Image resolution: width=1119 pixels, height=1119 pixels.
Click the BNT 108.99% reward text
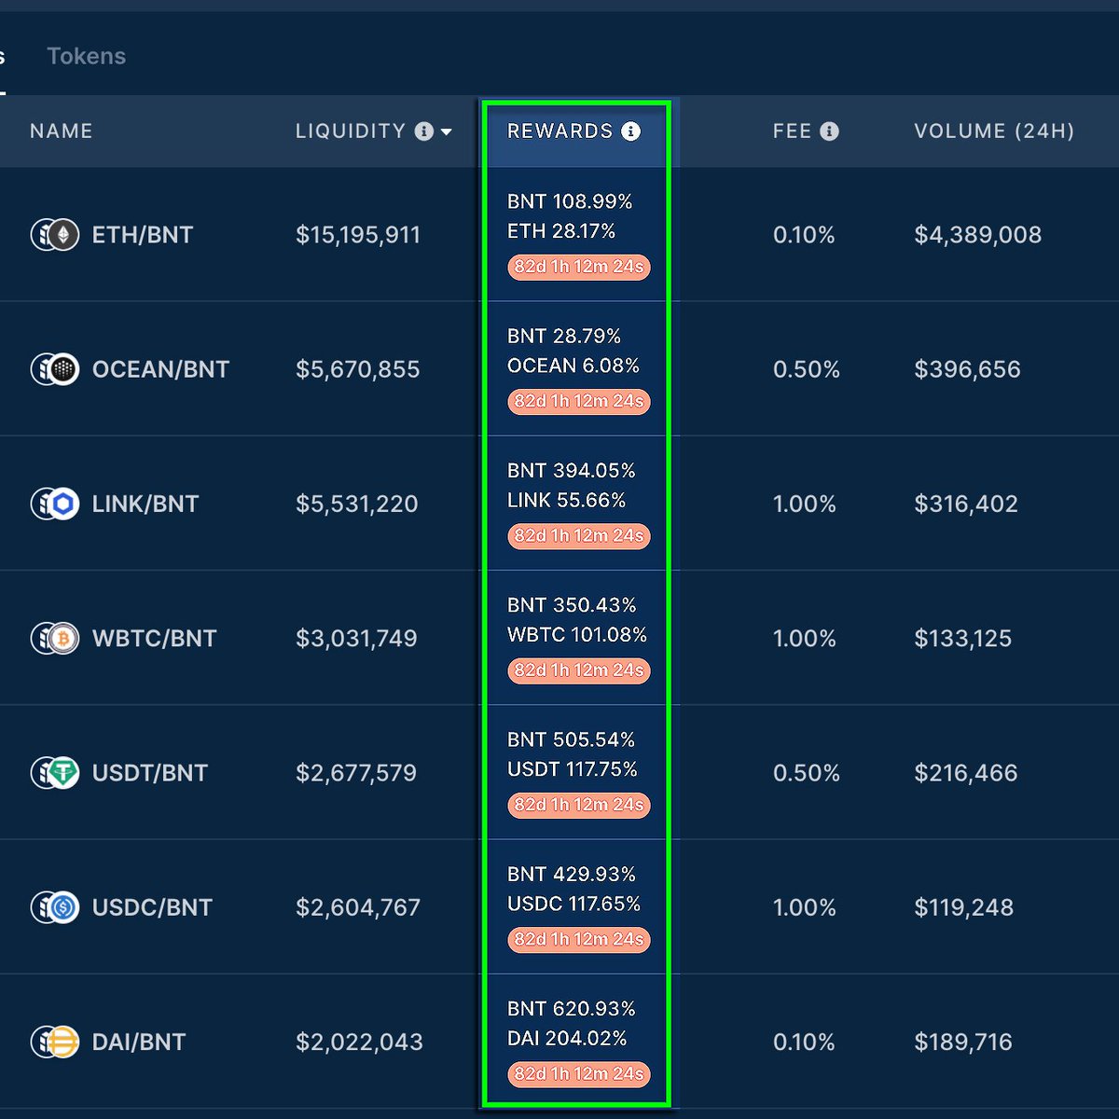(x=570, y=201)
